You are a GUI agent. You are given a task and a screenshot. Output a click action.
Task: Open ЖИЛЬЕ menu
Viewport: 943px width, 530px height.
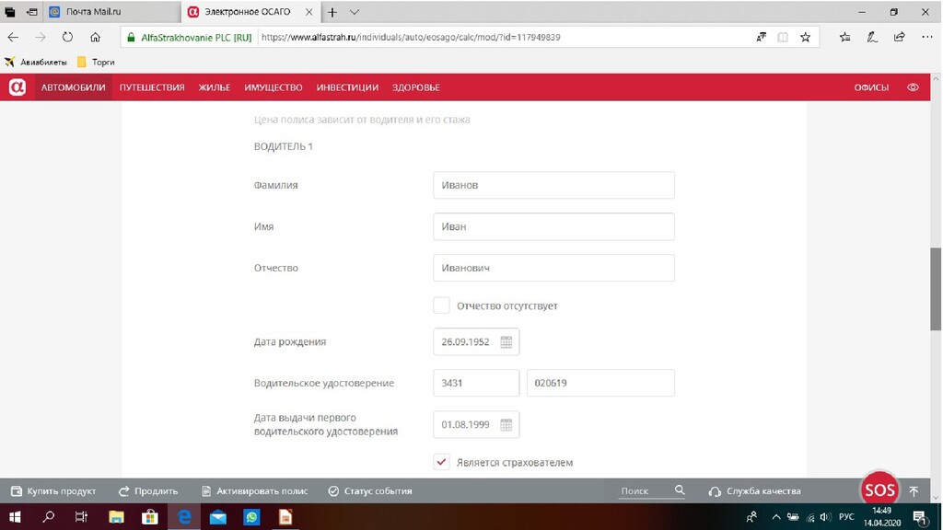(x=215, y=87)
